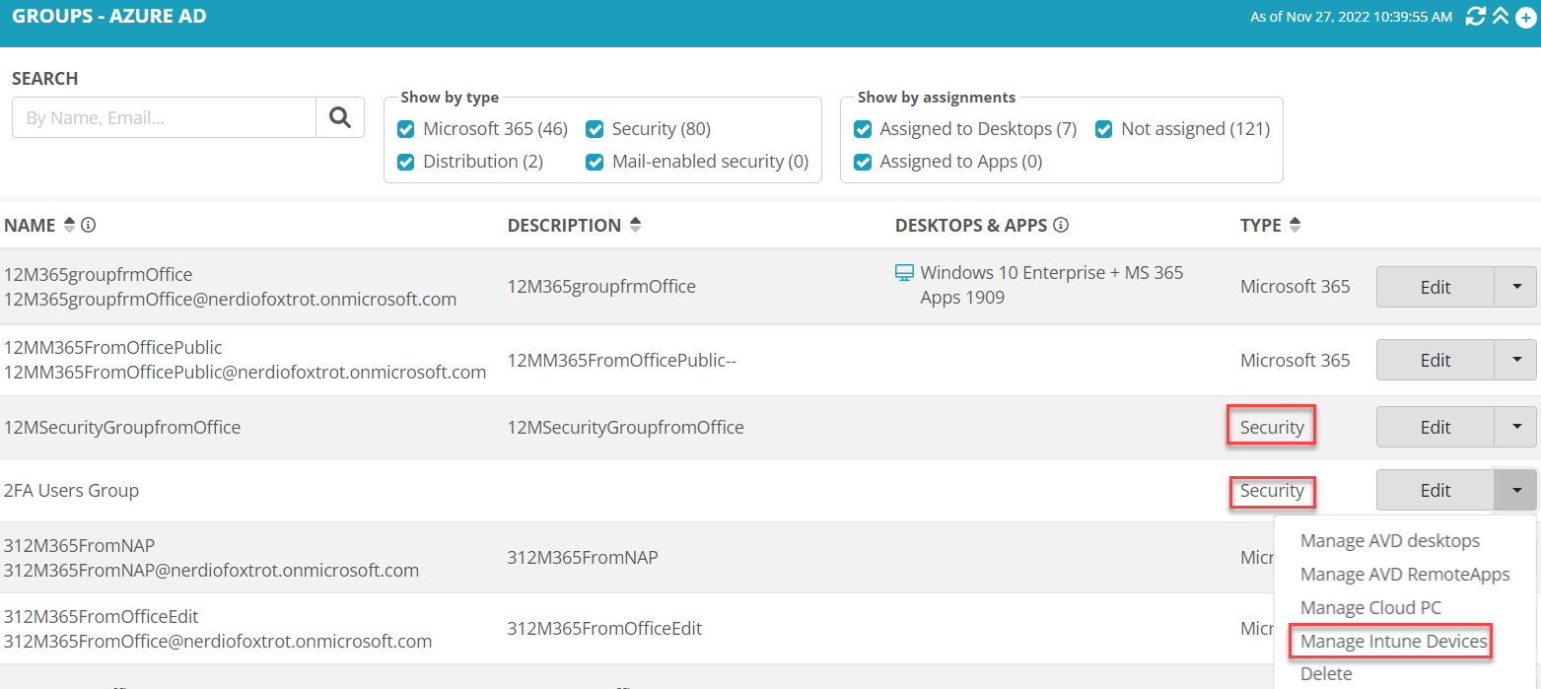Click Microsoft 365 type for 12MM365FromOfficePublic
Screen dimensions: 1541x689
click(x=1296, y=360)
